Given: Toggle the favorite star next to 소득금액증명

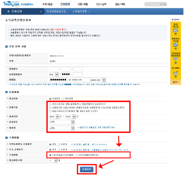Looking at the screenshot, I should pyautogui.click(x=89, y=11).
